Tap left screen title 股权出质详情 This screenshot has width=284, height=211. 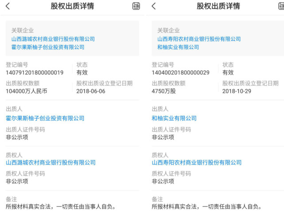(73, 6)
